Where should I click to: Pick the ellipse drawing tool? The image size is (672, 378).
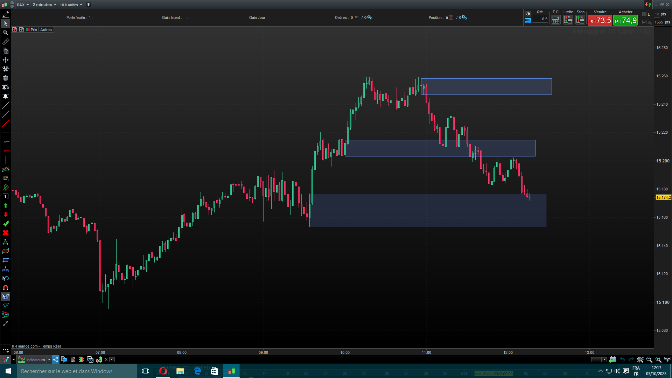pos(6,251)
